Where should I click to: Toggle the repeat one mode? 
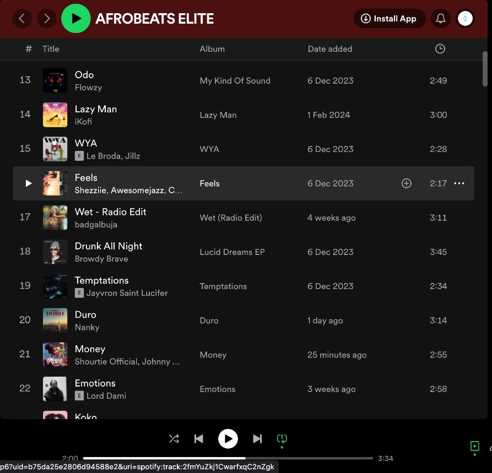tap(282, 438)
